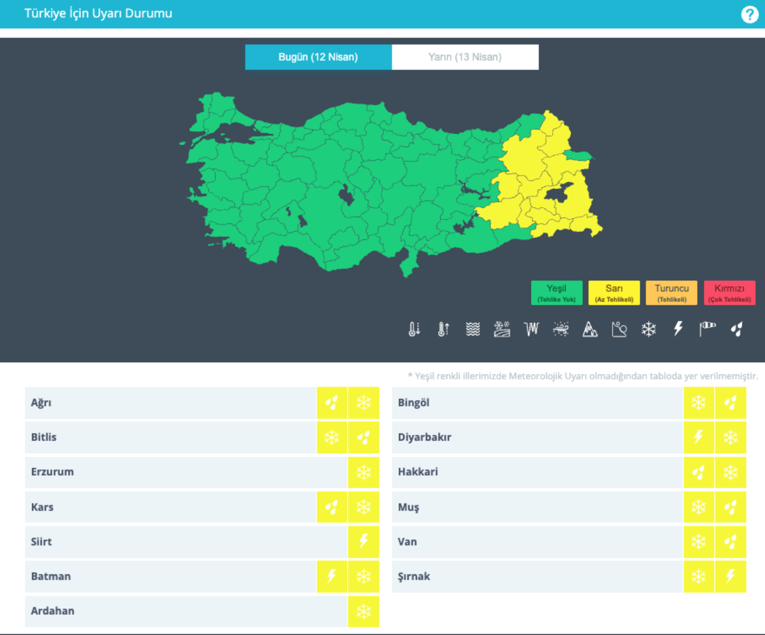Select the icicle icing warning icon
Viewport: 765px width, 635px height.
(x=531, y=329)
